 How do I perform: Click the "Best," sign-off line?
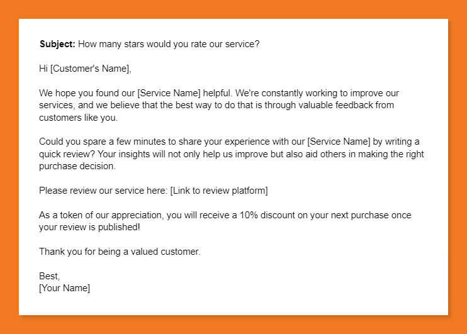(50, 276)
